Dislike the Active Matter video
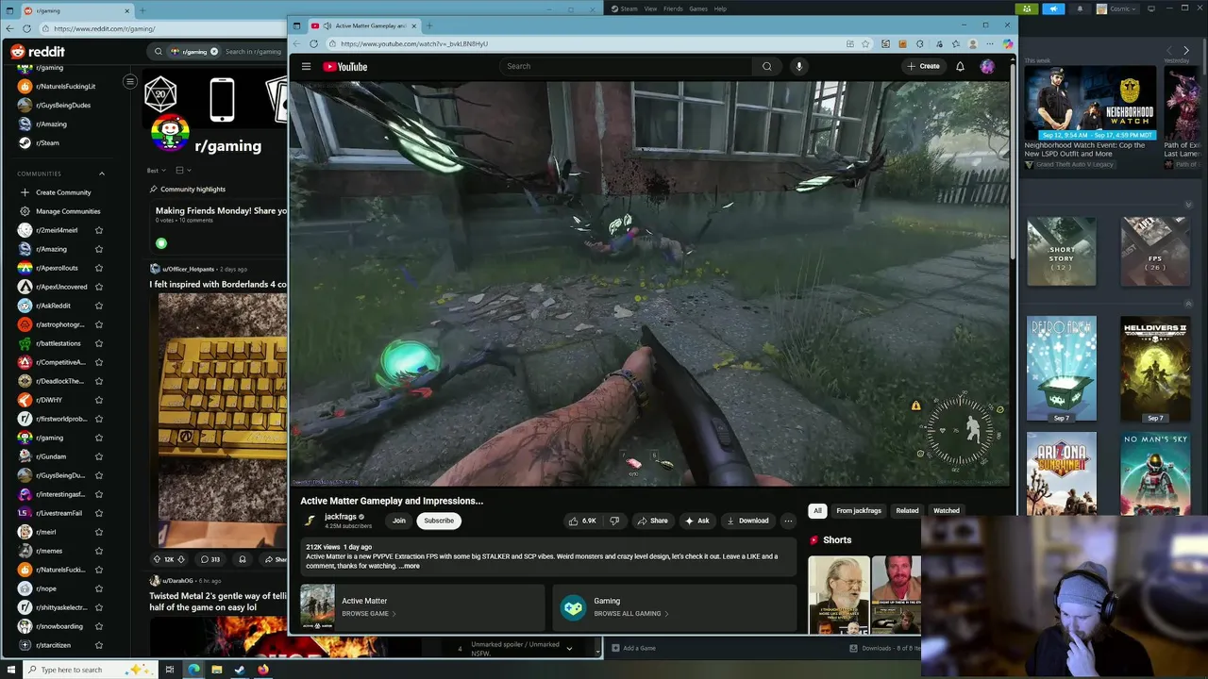The width and height of the screenshot is (1208, 679). tap(614, 521)
